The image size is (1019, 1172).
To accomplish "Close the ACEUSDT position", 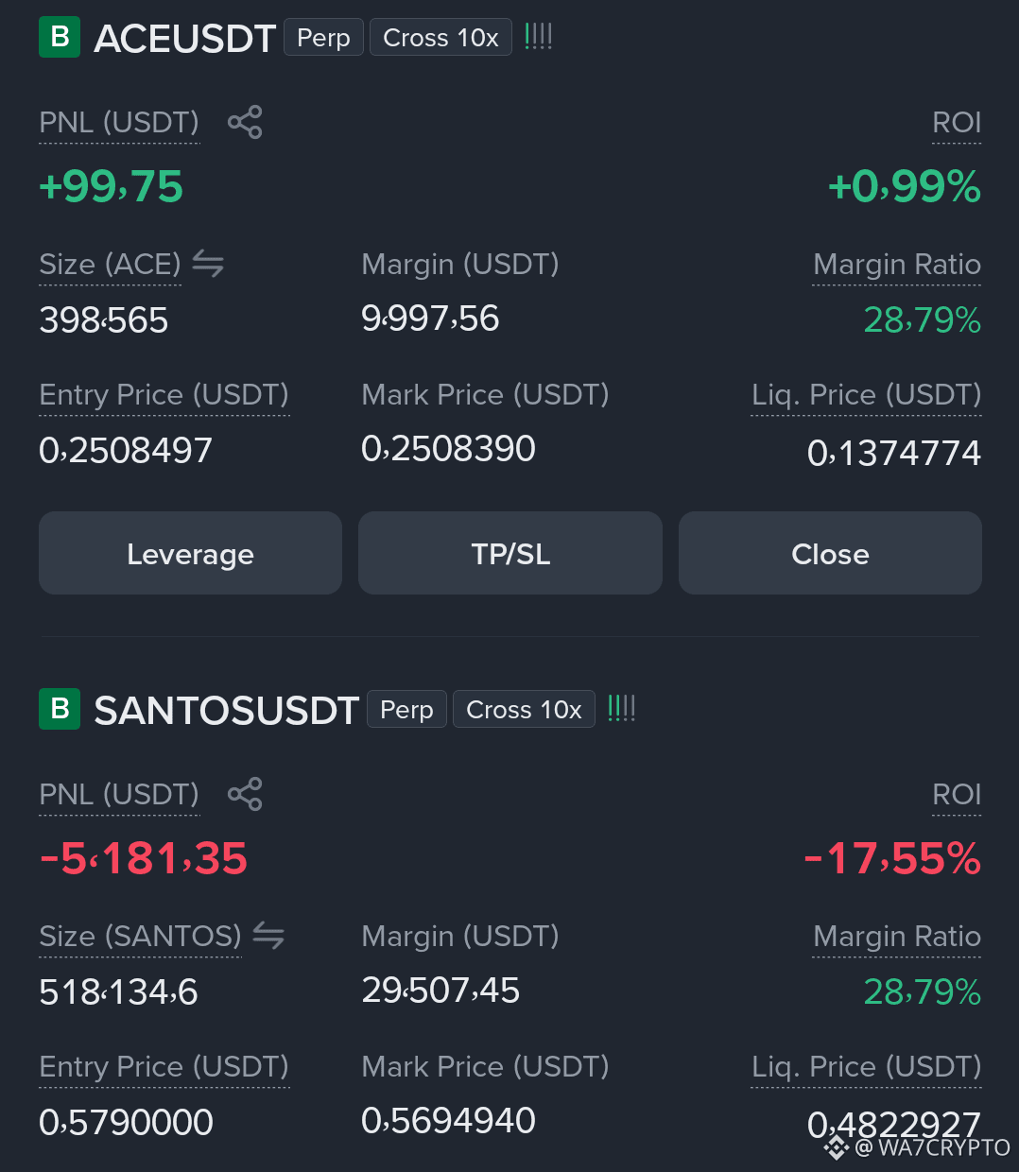I will [x=830, y=553].
